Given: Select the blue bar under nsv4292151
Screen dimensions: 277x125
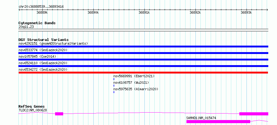Looking at the screenshot, I should click(x=143, y=47).
